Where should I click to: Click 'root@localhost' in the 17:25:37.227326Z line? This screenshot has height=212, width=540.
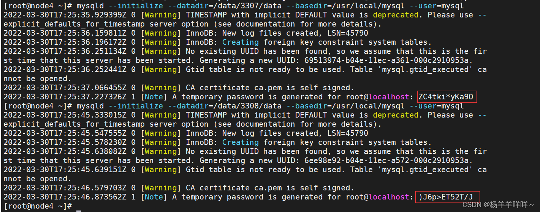[377, 97]
